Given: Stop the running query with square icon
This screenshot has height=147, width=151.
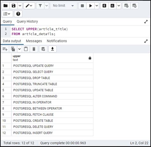Looking at the screenshot, I should (82, 6).
